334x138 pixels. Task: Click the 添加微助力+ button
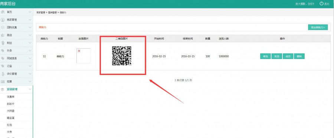[x=318, y=27]
